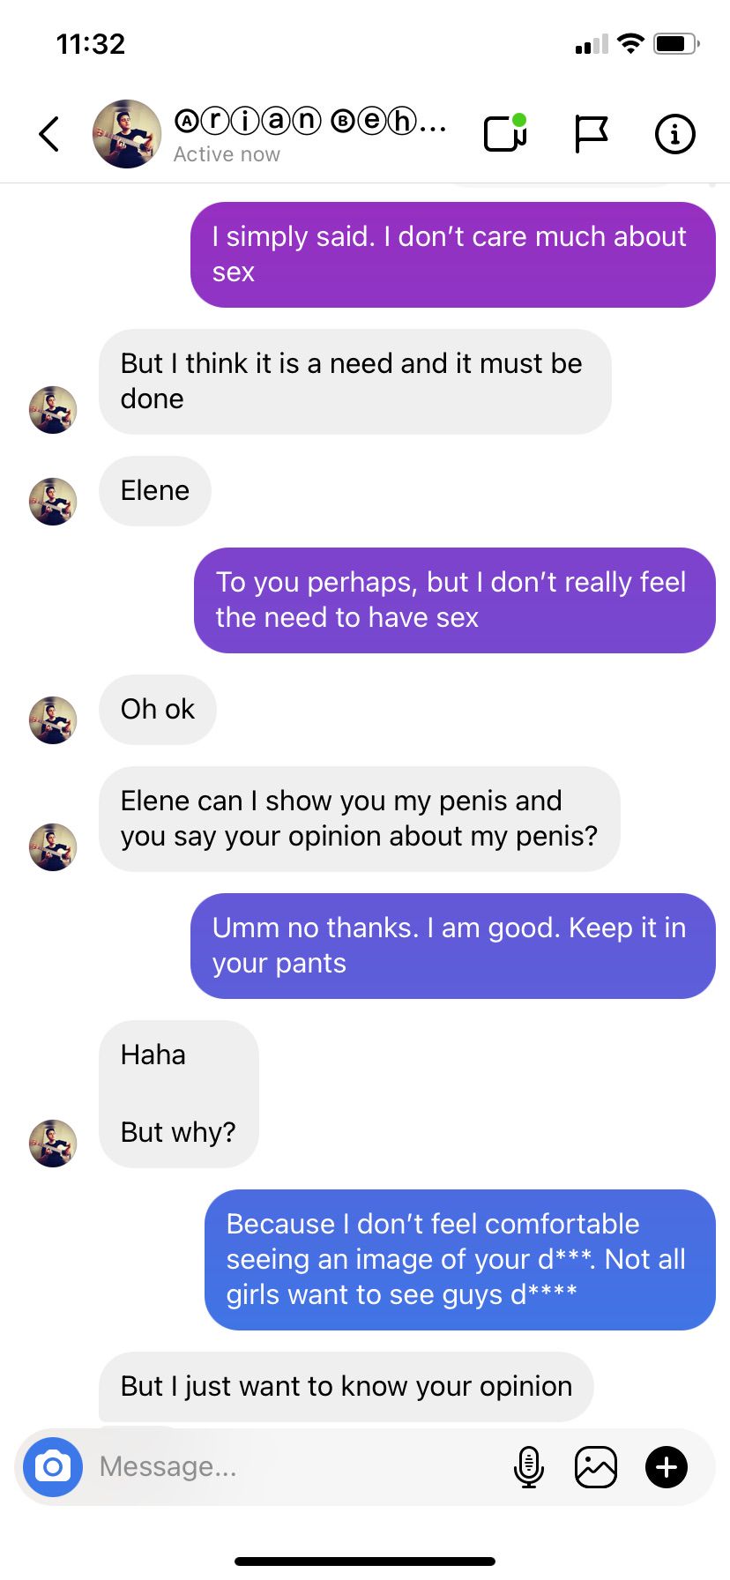Tap the microphone icon to record a voice message
This screenshot has width=730, height=1580.
(x=528, y=1467)
